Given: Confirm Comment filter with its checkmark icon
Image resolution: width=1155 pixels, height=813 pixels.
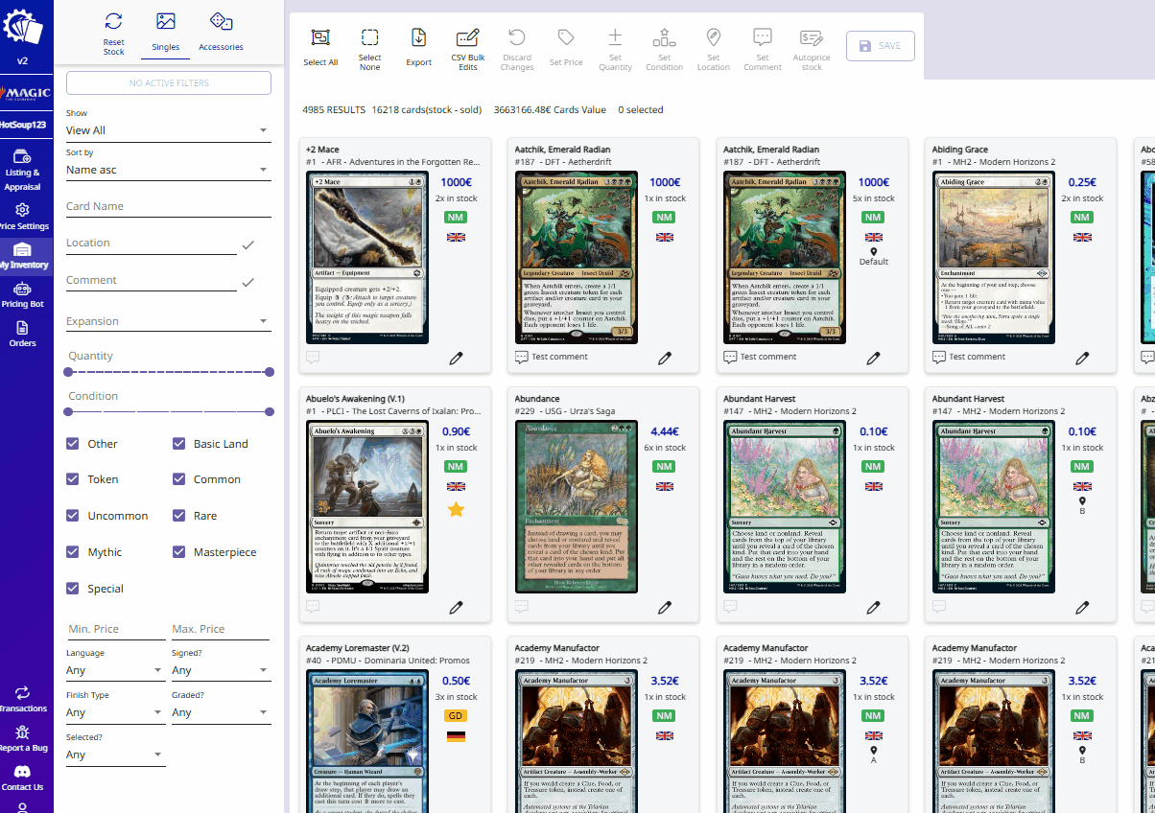Looking at the screenshot, I should 248,282.
